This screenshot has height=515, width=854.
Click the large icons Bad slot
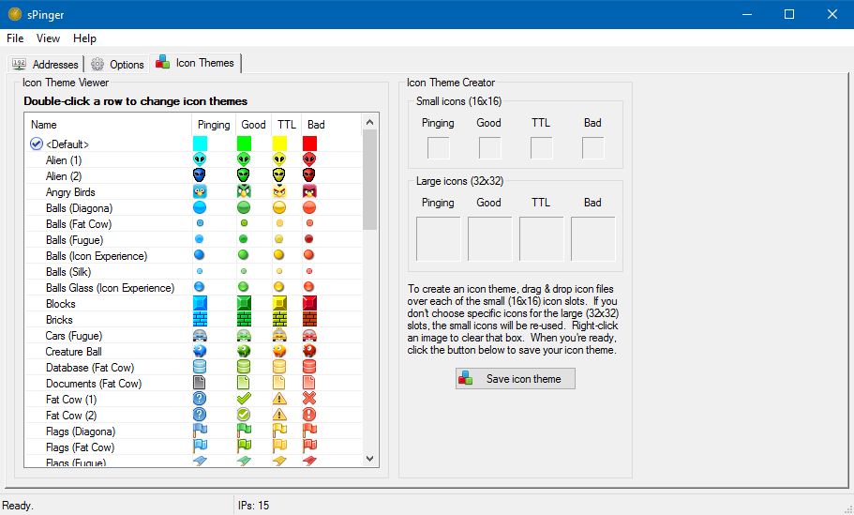pos(593,239)
